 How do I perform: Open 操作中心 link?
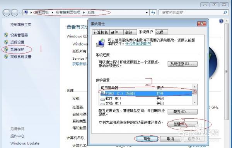(17, 136)
